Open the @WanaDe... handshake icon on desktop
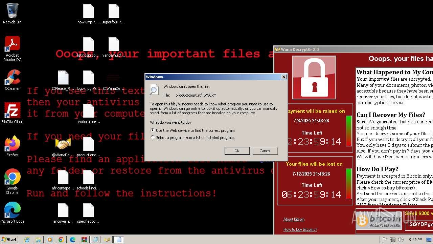Viewport: 433px width, 244px height. click(63, 147)
